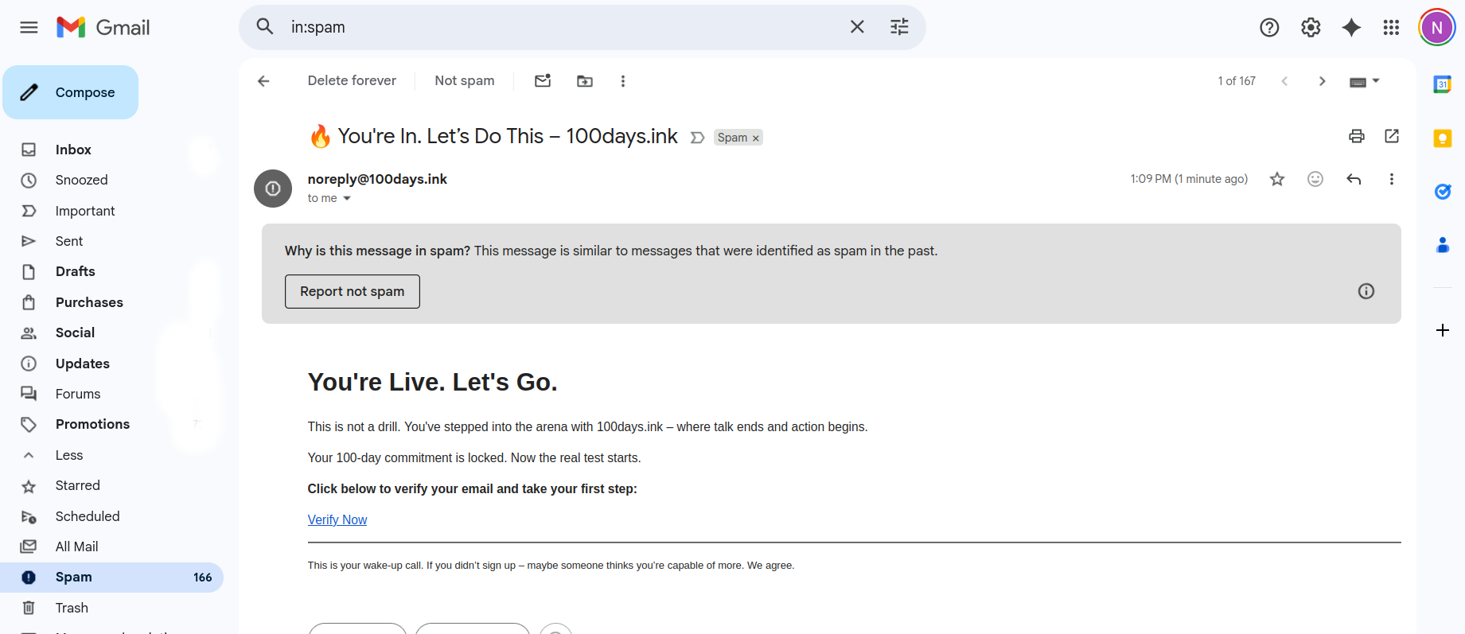Expand the "to me" details arrow
This screenshot has width=1465, height=634.
347,199
